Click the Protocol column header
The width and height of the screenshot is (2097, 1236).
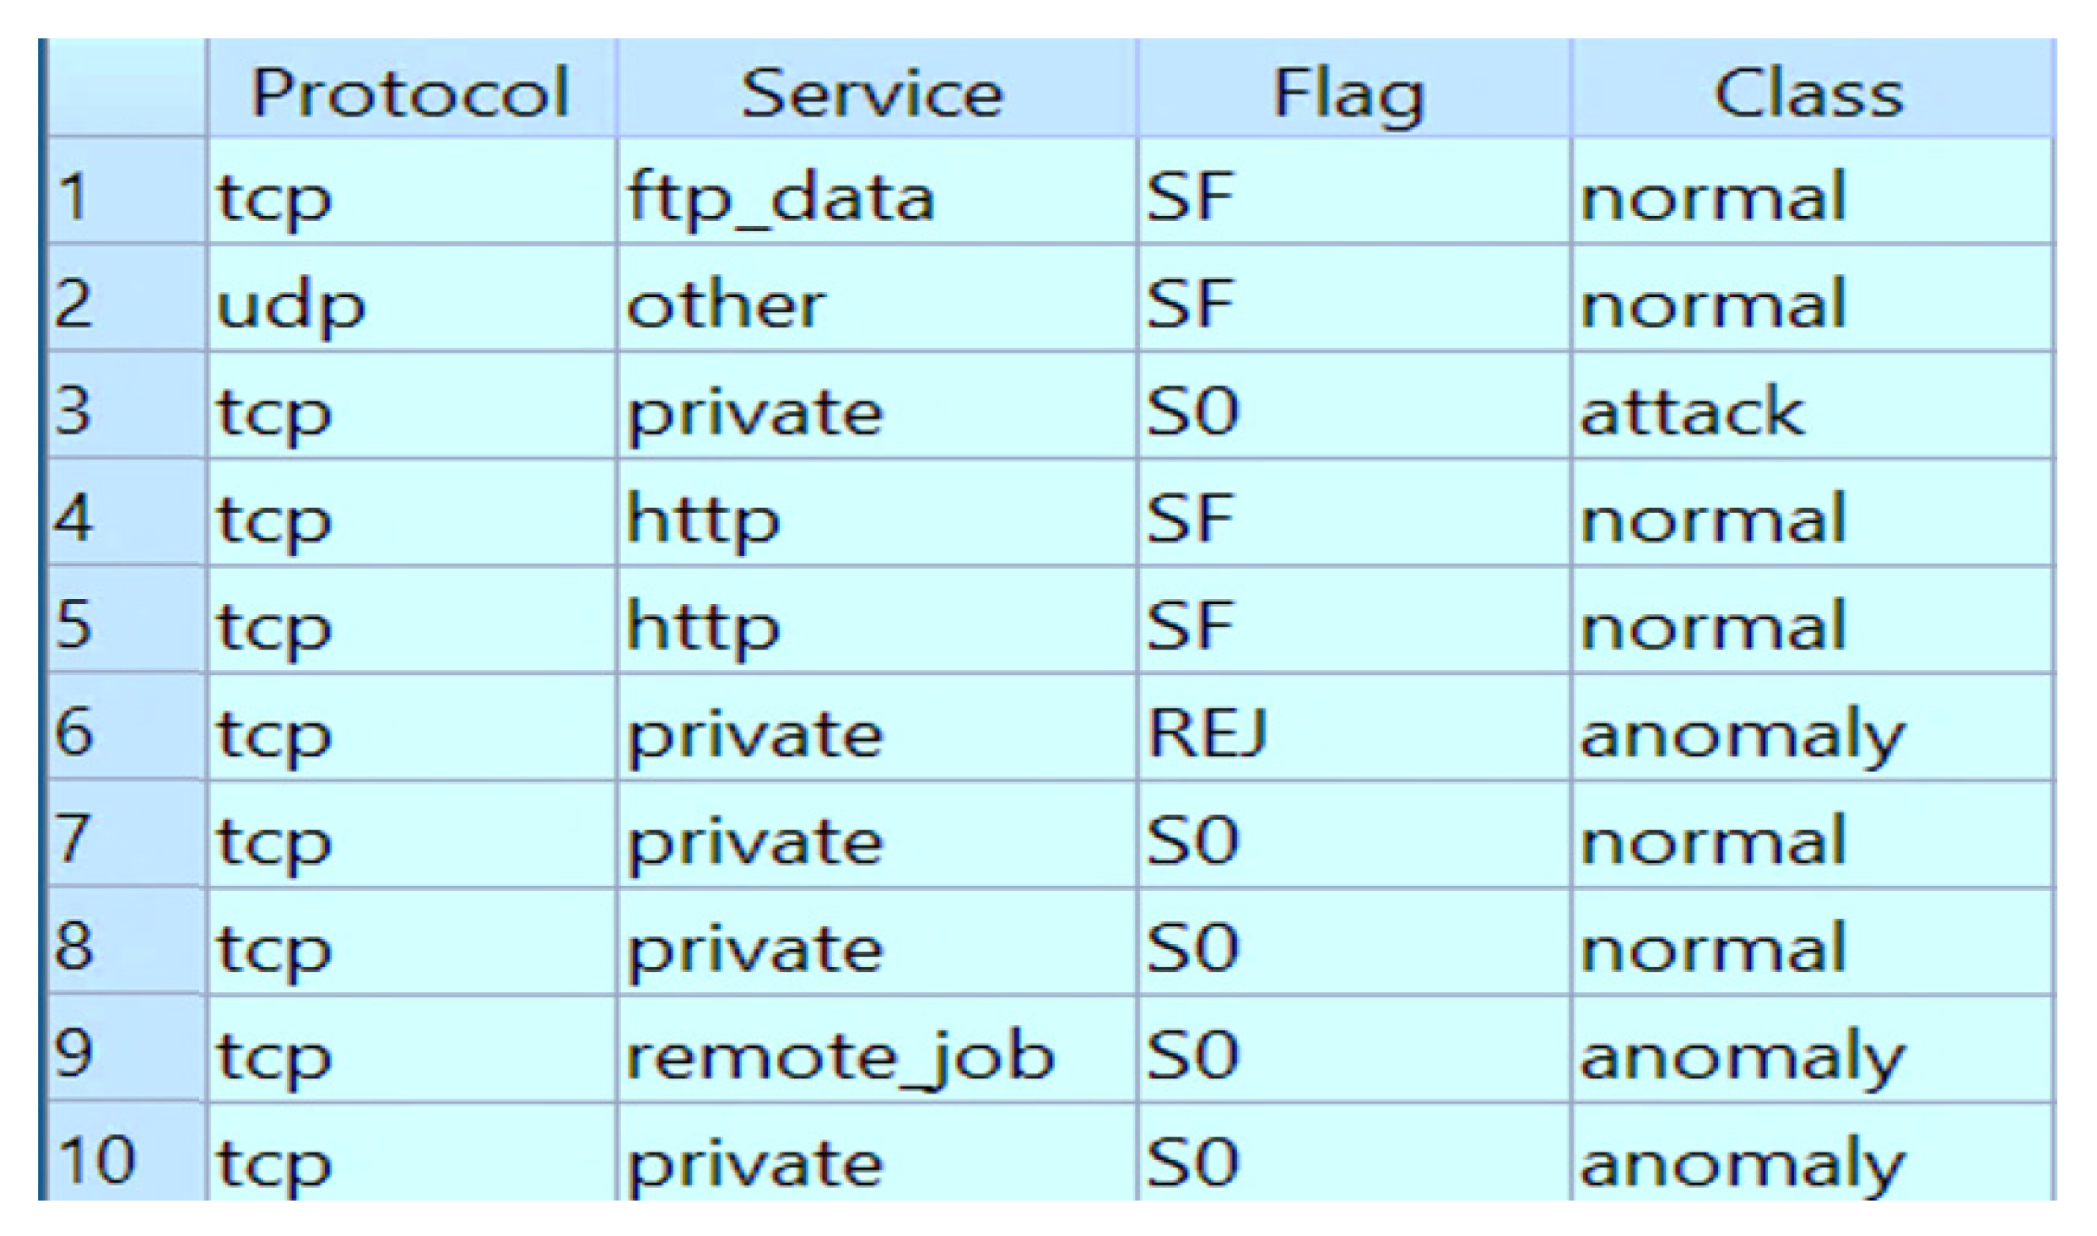(411, 91)
